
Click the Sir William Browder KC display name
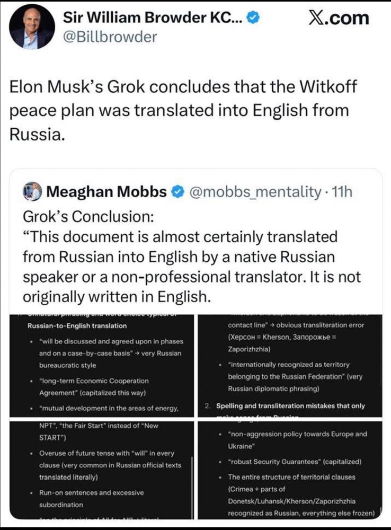(153, 17)
